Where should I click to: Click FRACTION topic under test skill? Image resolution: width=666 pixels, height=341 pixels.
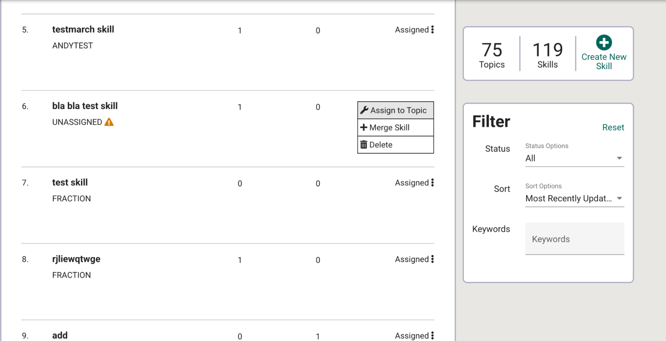pyautogui.click(x=72, y=199)
